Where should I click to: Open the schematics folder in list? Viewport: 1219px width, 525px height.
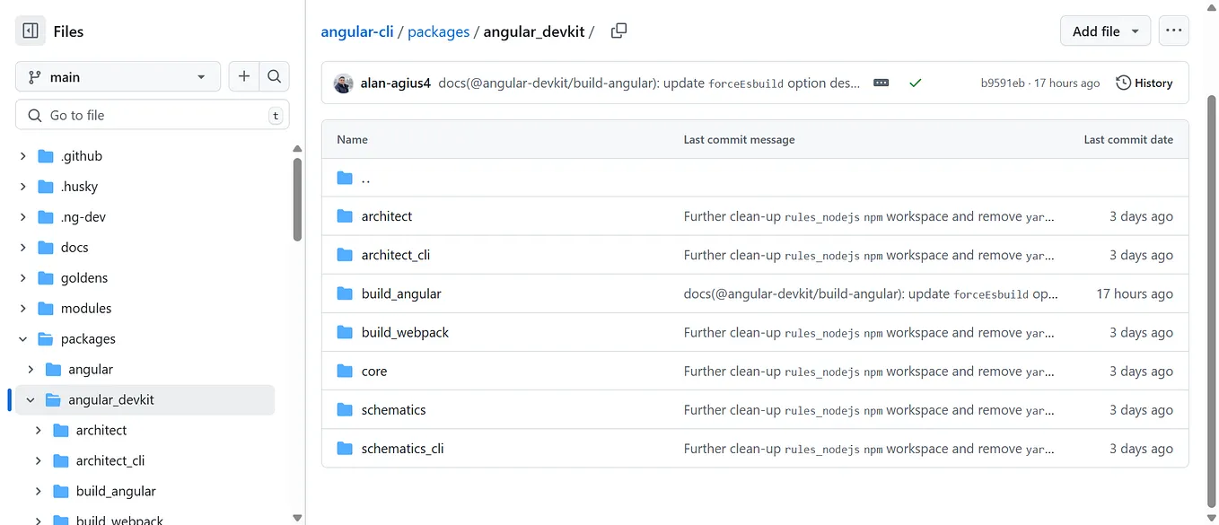(393, 409)
